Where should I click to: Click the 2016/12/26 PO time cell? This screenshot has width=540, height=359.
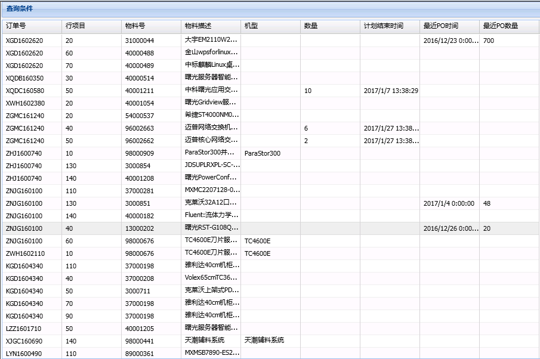[x=449, y=228]
